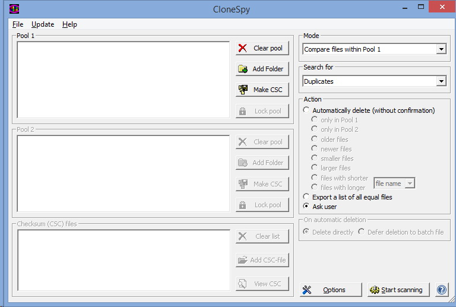Open the Options dialog
Viewport: 456px width, 307px height.
(x=331, y=290)
